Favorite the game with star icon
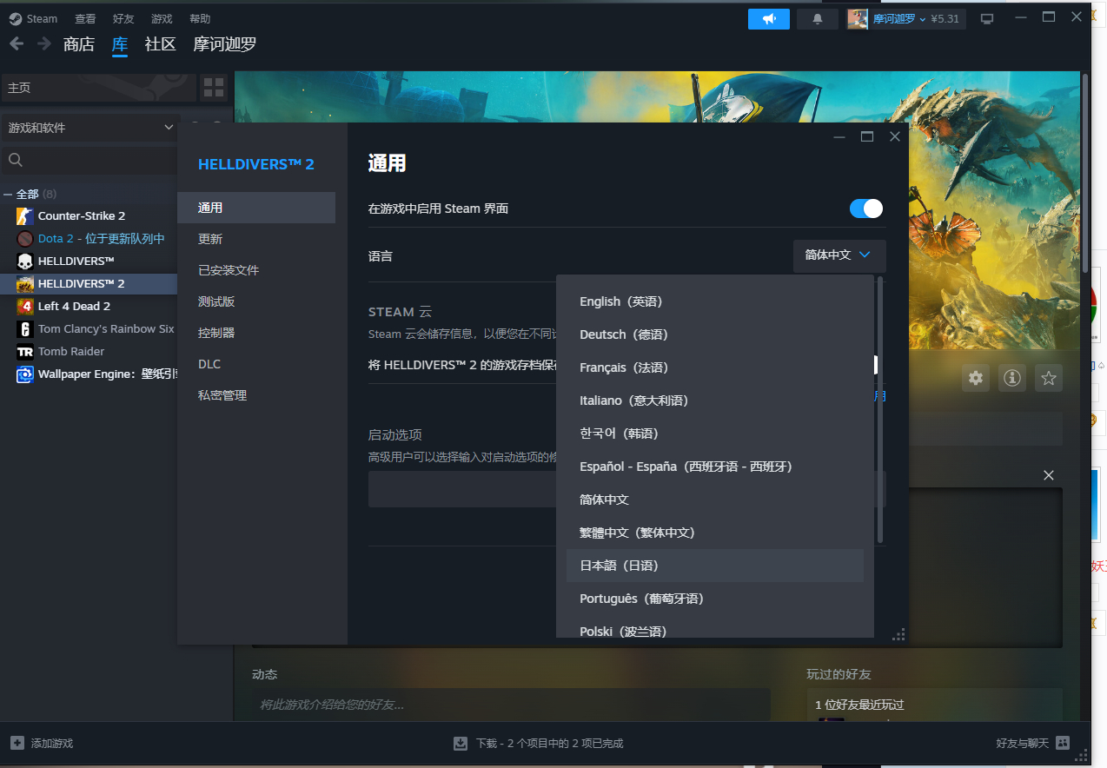Viewport: 1107px width, 768px height. 1049,378
